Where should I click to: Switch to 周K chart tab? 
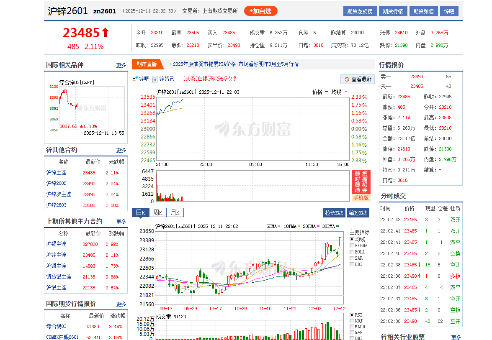[158, 212]
